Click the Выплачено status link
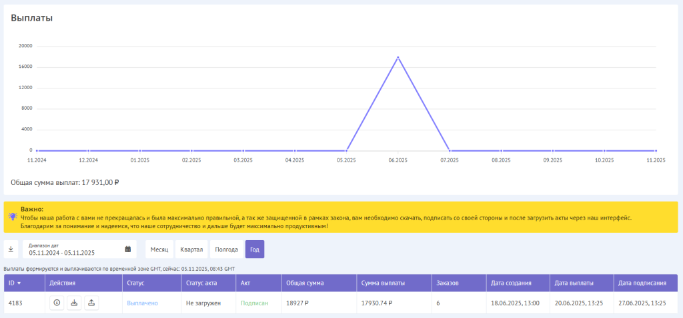 (142, 303)
